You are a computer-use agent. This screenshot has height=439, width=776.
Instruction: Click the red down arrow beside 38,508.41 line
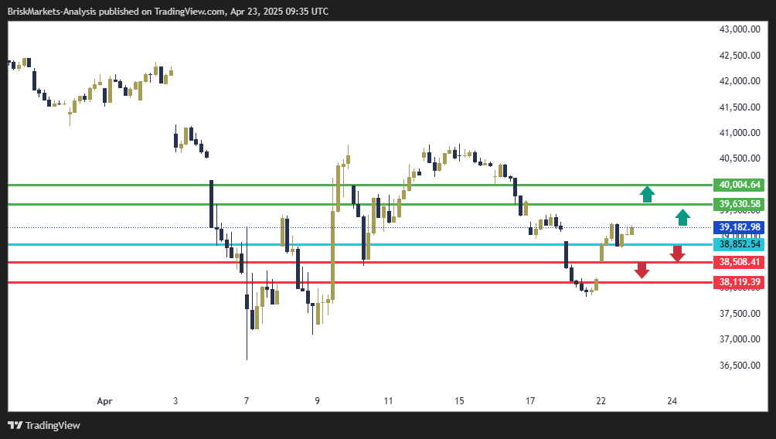tap(677, 254)
